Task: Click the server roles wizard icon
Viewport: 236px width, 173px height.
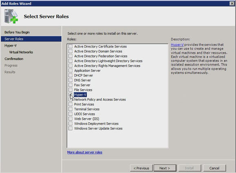Action: pos(11,16)
